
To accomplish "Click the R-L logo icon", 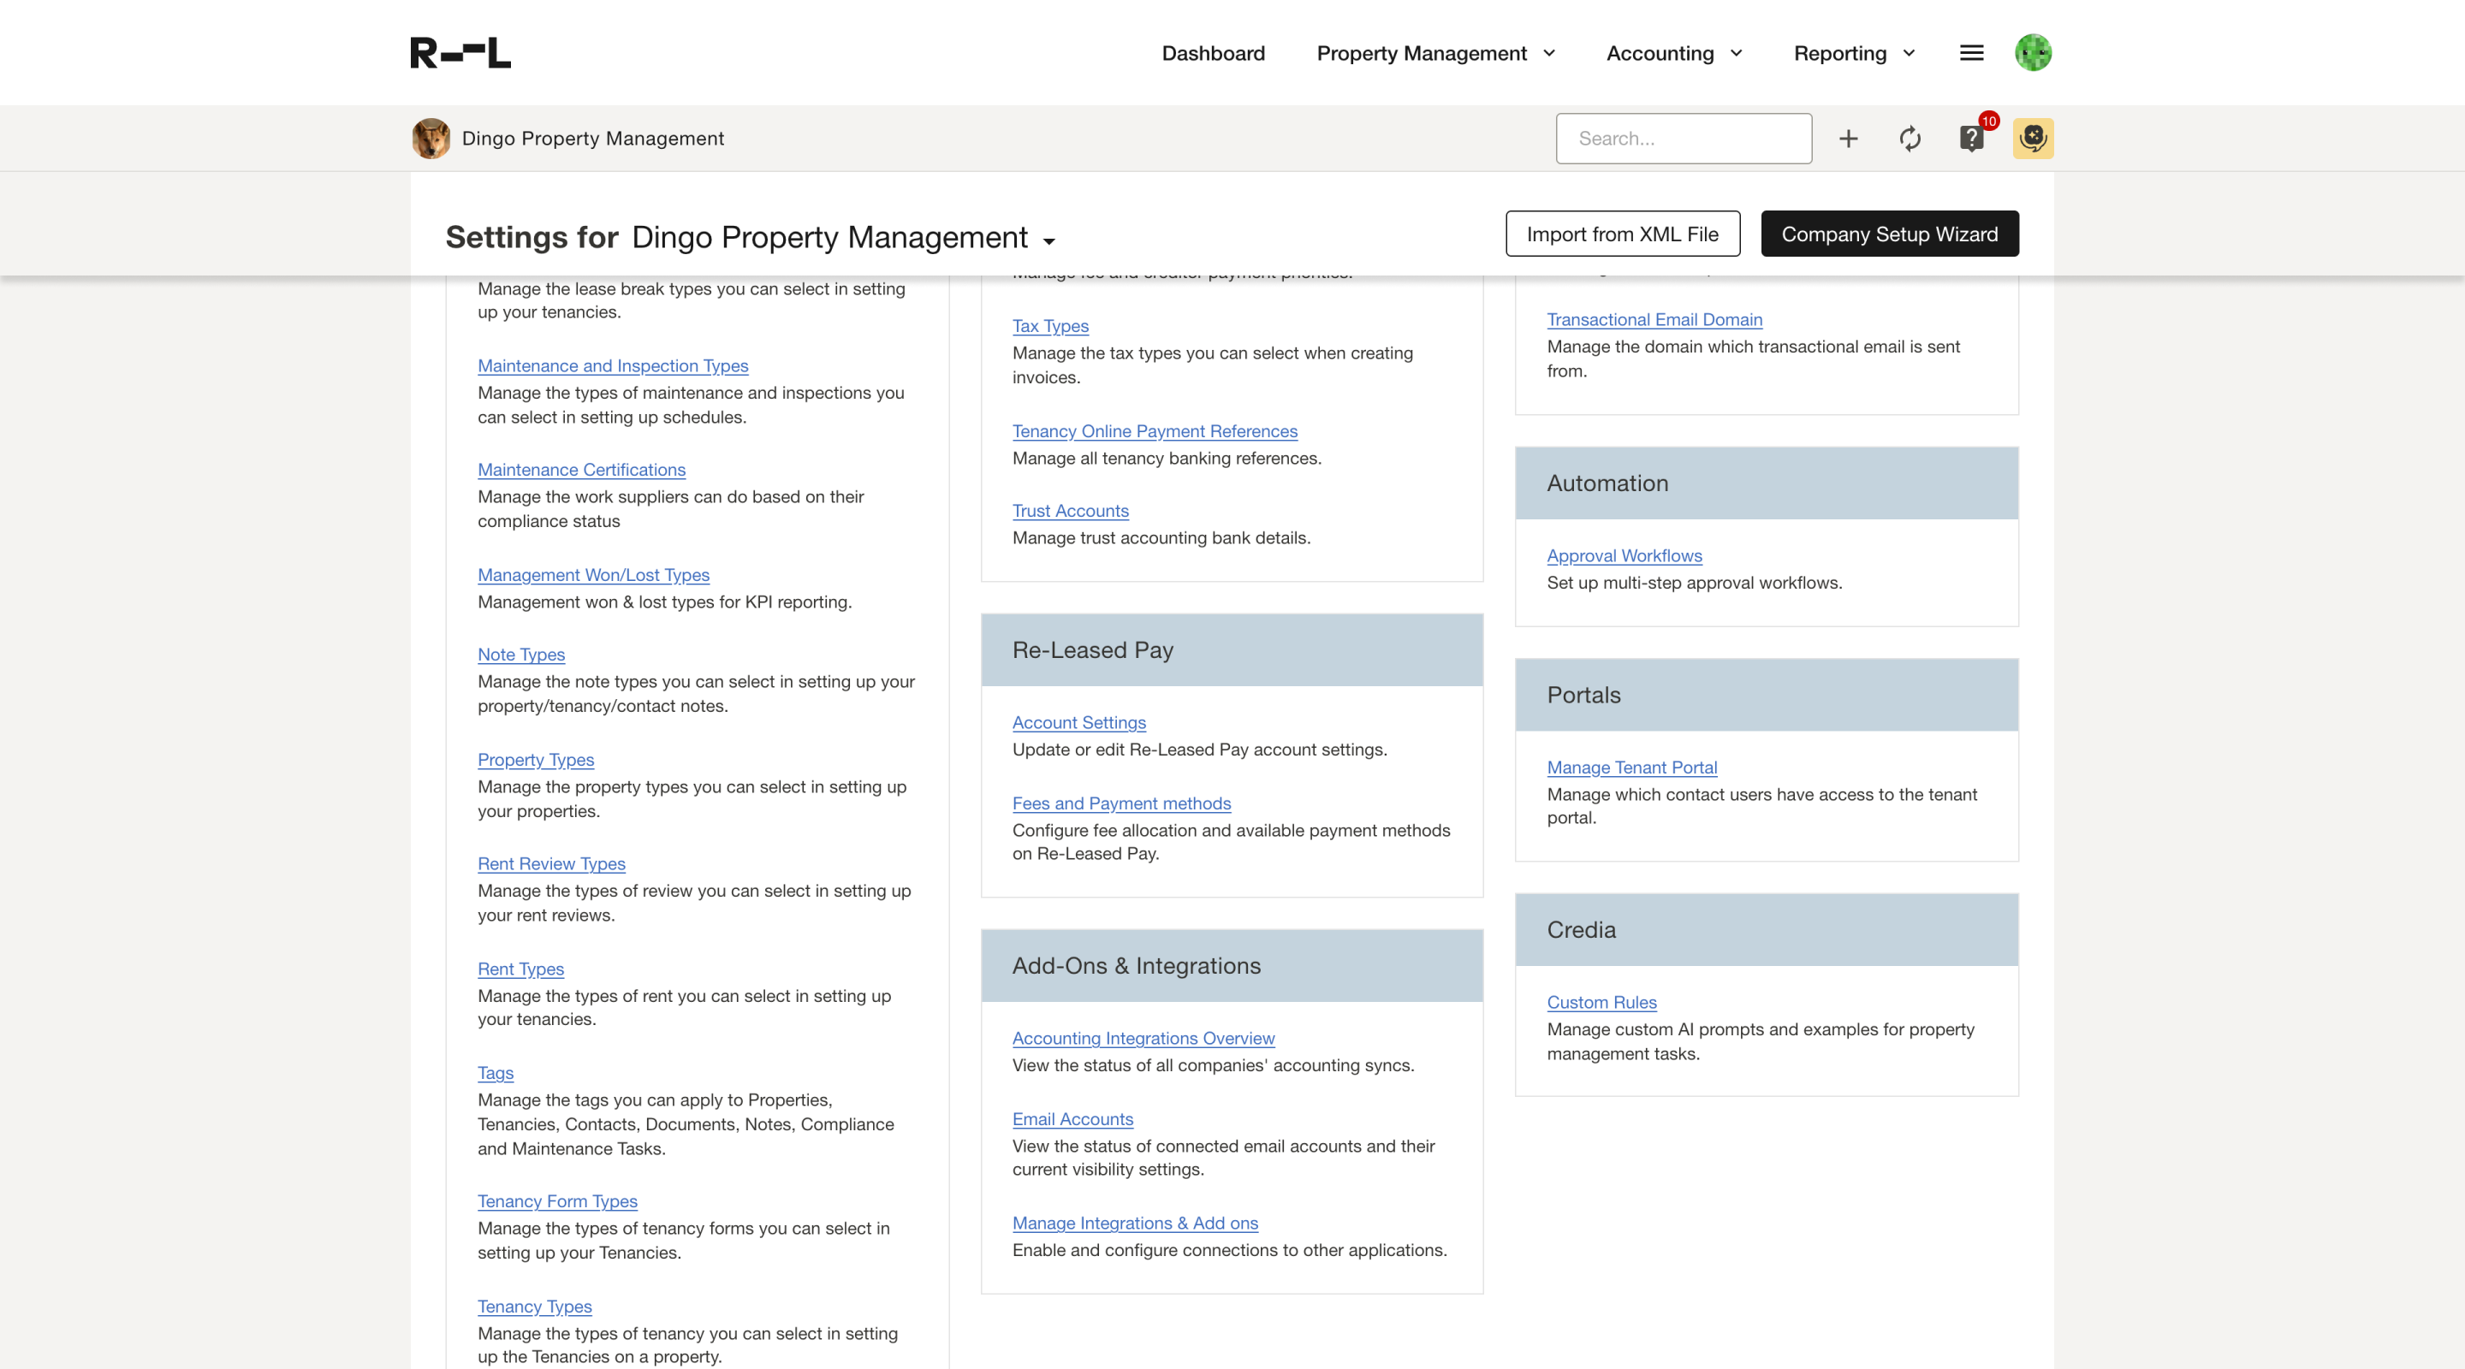I will [460, 52].
